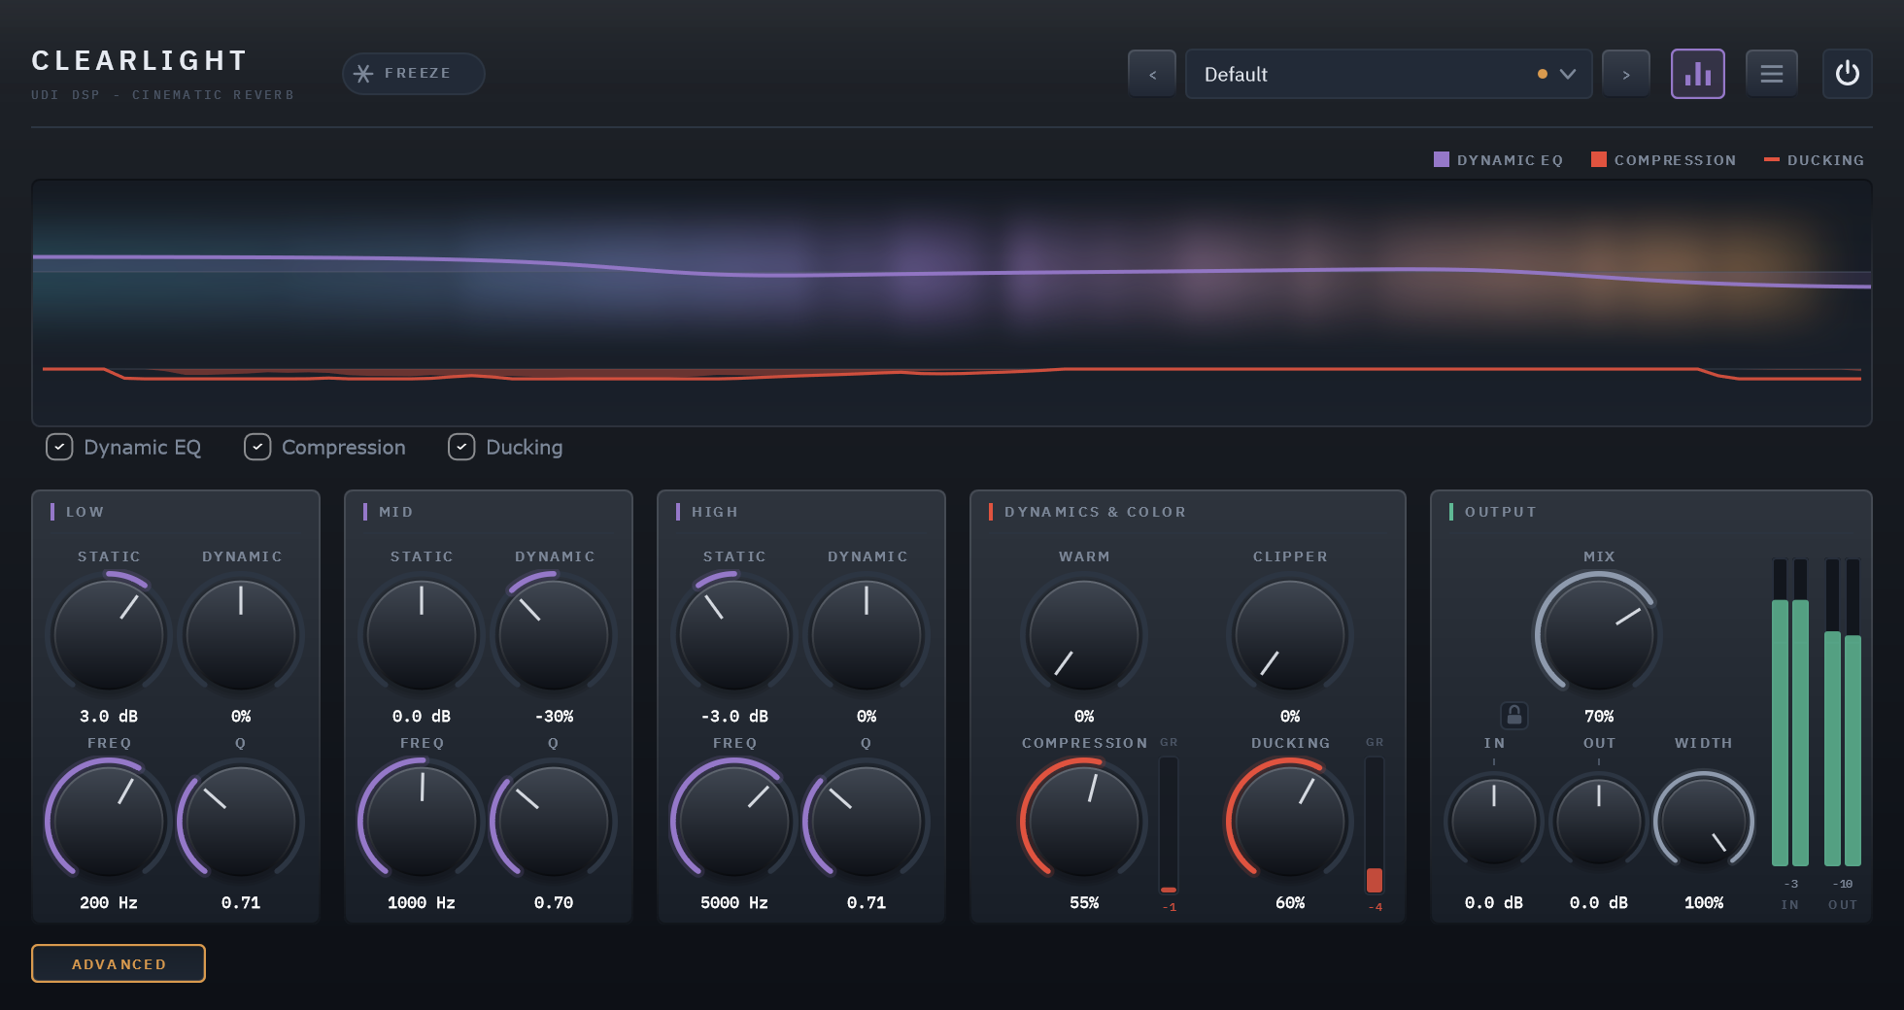Go to next preset arrow
This screenshot has width=1904, height=1010.
pos(1626,74)
